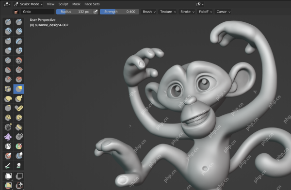The width and height of the screenshot is (291, 190).
Task: Select the Simplify brush tool
Action: [19, 137]
